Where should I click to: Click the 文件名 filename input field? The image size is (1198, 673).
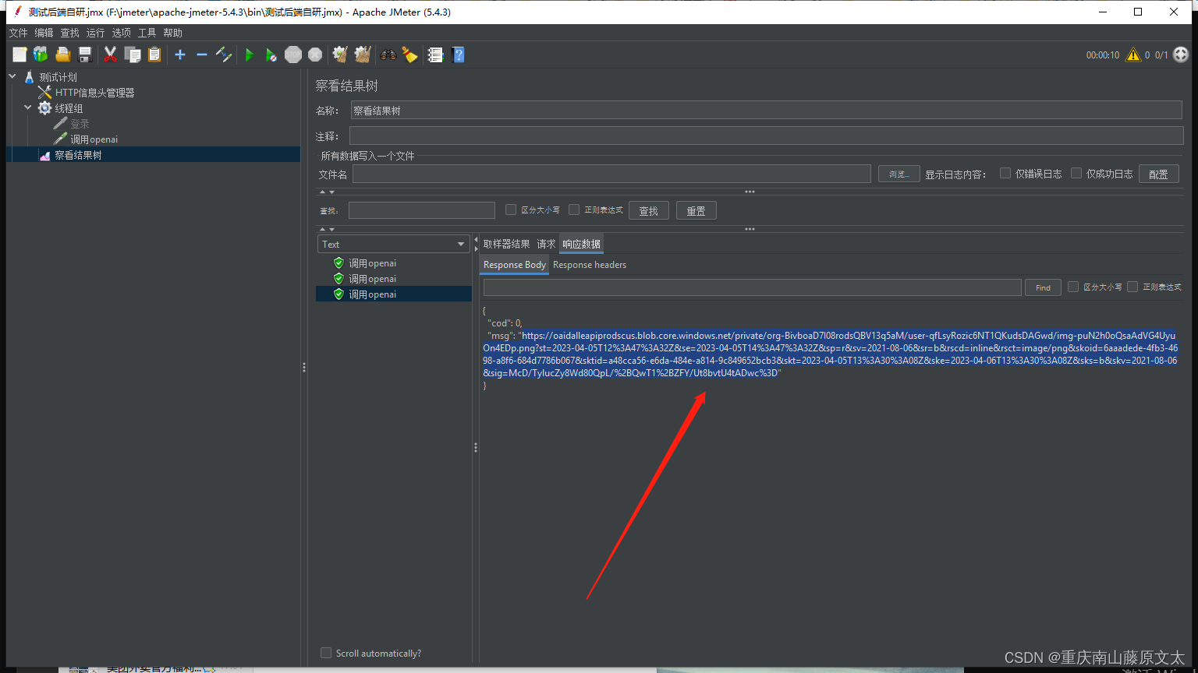611,174
